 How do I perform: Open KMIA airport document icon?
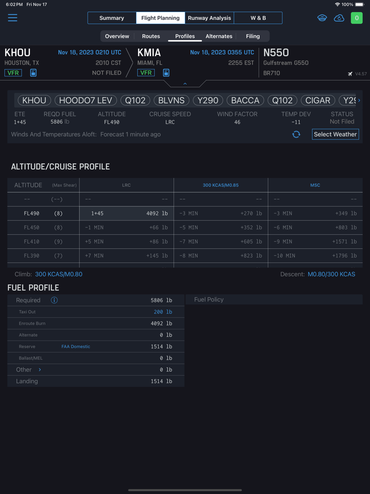[x=166, y=73]
